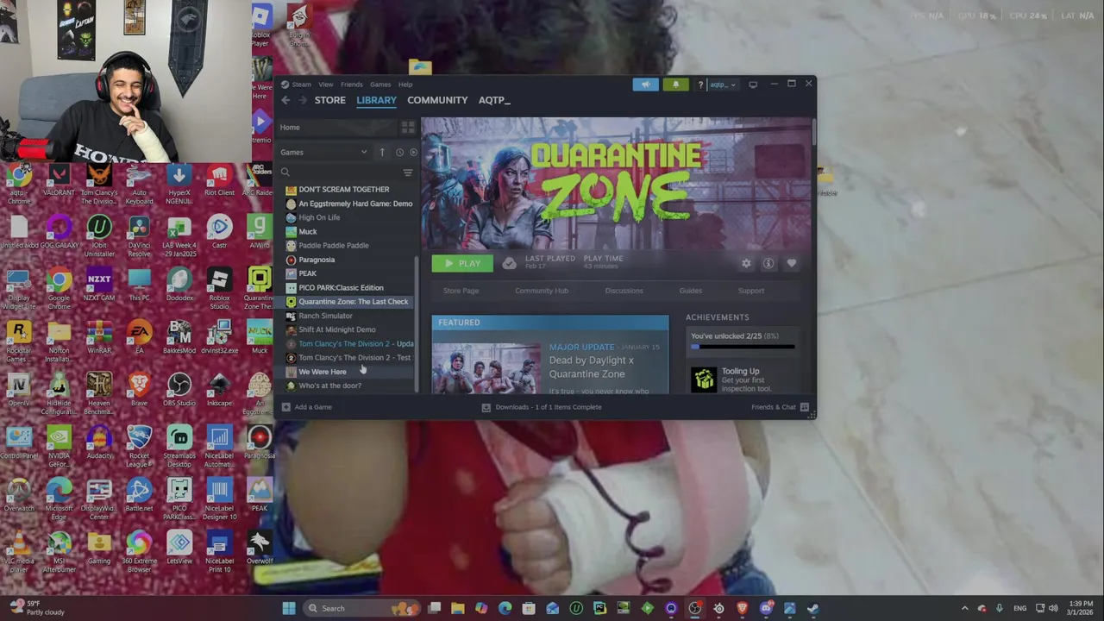Viewport: 1104px width, 621px height.
Task: Open the VLC media player desktop icon
Action: (x=18, y=550)
